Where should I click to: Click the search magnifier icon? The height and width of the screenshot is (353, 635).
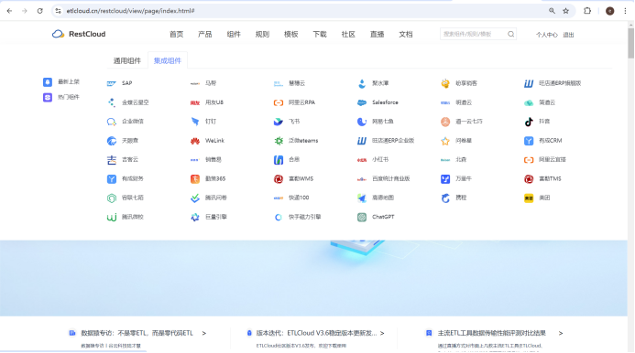tap(510, 35)
